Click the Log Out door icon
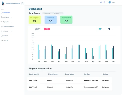The height and width of the screenshot is (95, 122). click(x=2, y=40)
